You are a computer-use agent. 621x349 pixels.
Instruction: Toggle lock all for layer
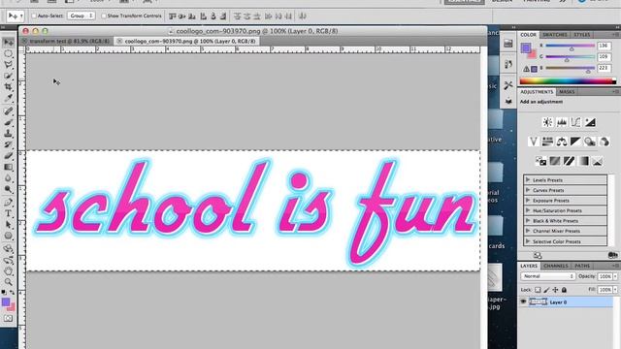564,290
